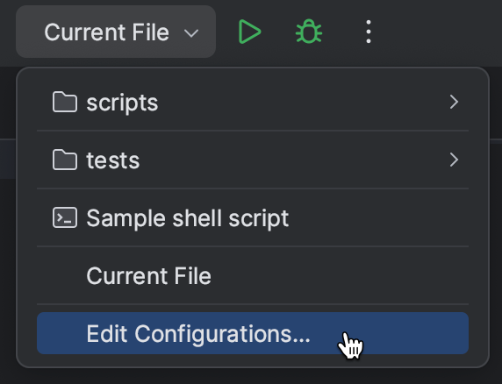Select the tests folder entry
This screenshot has height=384, width=502.
pos(253,160)
